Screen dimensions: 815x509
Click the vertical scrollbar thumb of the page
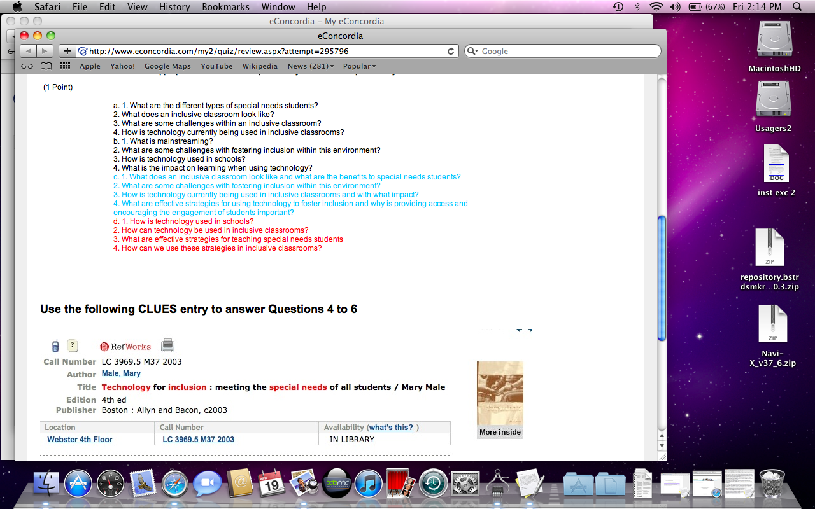(661, 277)
